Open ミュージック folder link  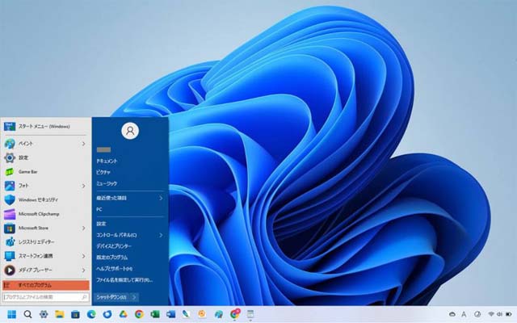(107, 183)
